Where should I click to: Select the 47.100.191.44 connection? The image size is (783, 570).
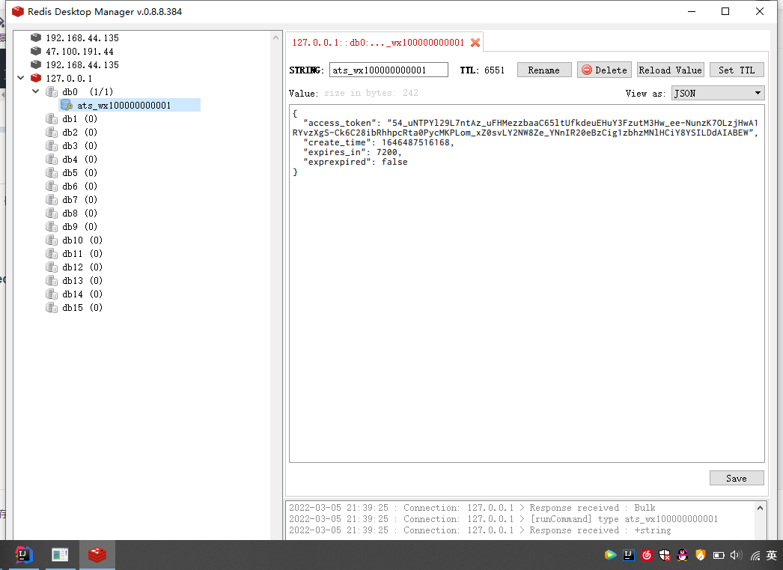(x=79, y=52)
